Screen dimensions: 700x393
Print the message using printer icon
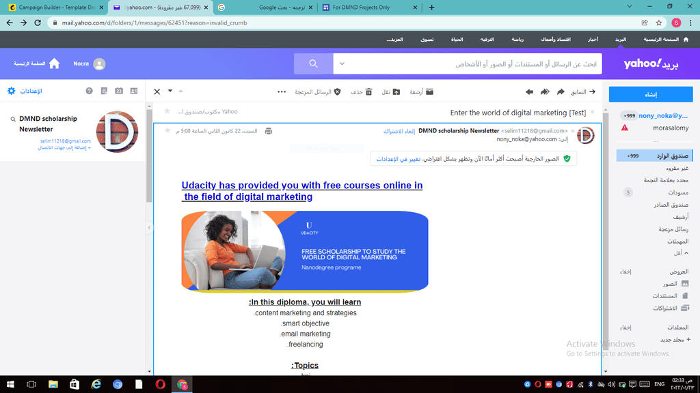[268, 131]
